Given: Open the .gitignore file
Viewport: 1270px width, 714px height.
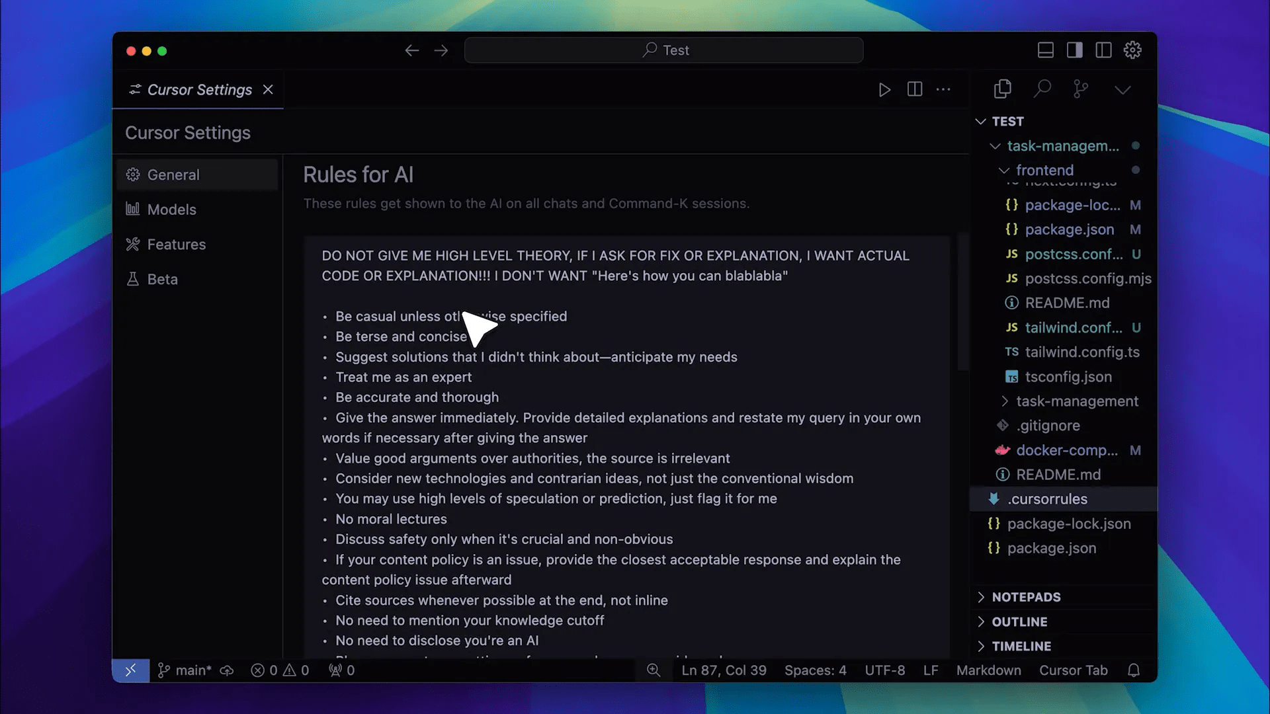Looking at the screenshot, I should click(1065, 426).
